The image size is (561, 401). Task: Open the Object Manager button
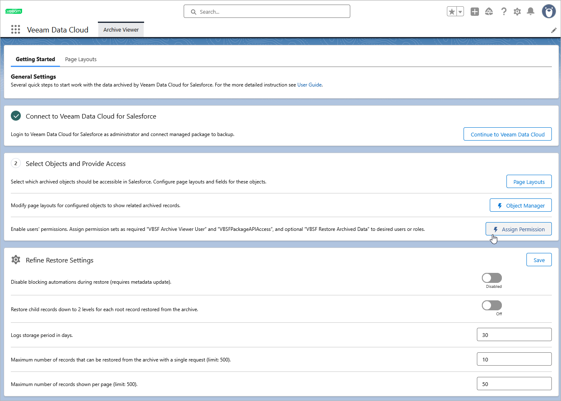point(521,205)
